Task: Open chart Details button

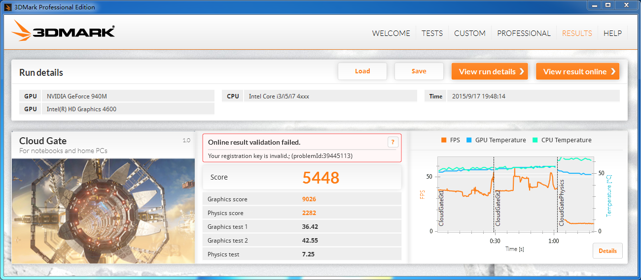Action: point(607,250)
